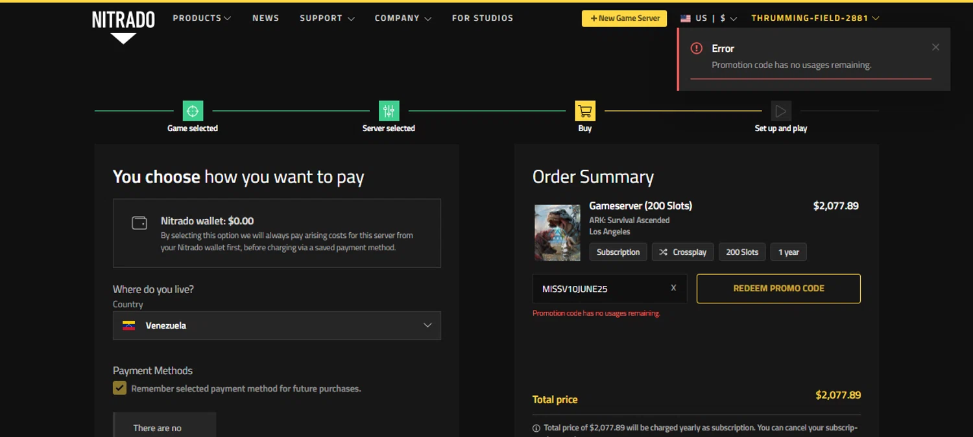Click the 'There are no' message box
The image size is (973, 437).
coord(164,425)
